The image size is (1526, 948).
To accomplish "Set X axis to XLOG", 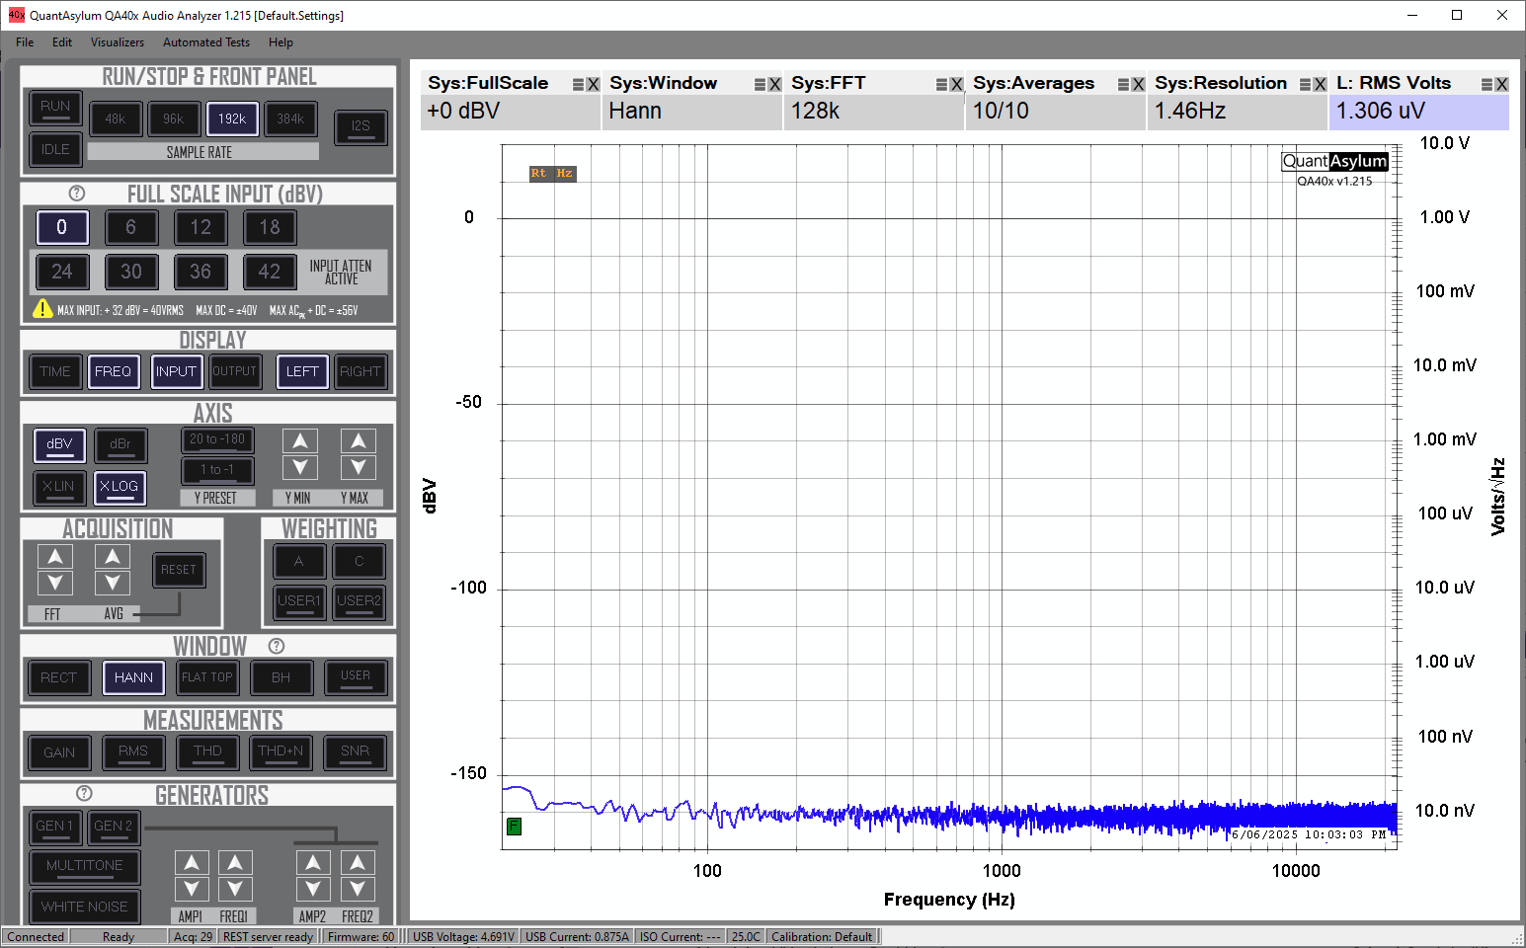I will 120,488.
